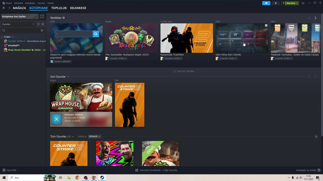Click Kütüphane Ana Sayfası button
Viewport: 323px width, 181px height.
[20, 16]
